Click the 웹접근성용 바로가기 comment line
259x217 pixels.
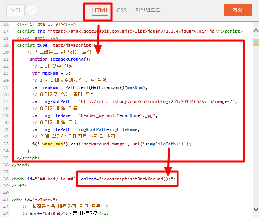coord(65,206)
